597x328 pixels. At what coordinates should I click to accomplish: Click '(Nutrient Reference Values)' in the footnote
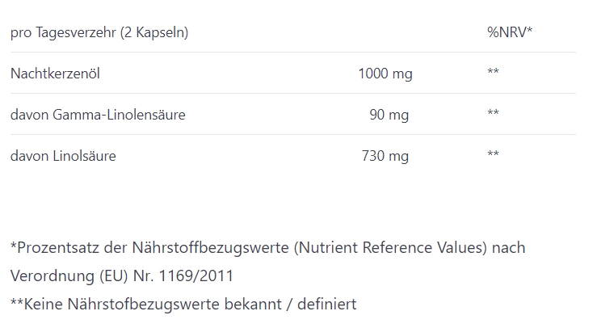click(390, 248)
